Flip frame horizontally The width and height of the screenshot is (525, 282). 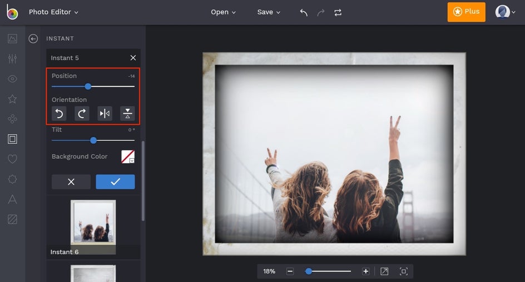point(105,114)
